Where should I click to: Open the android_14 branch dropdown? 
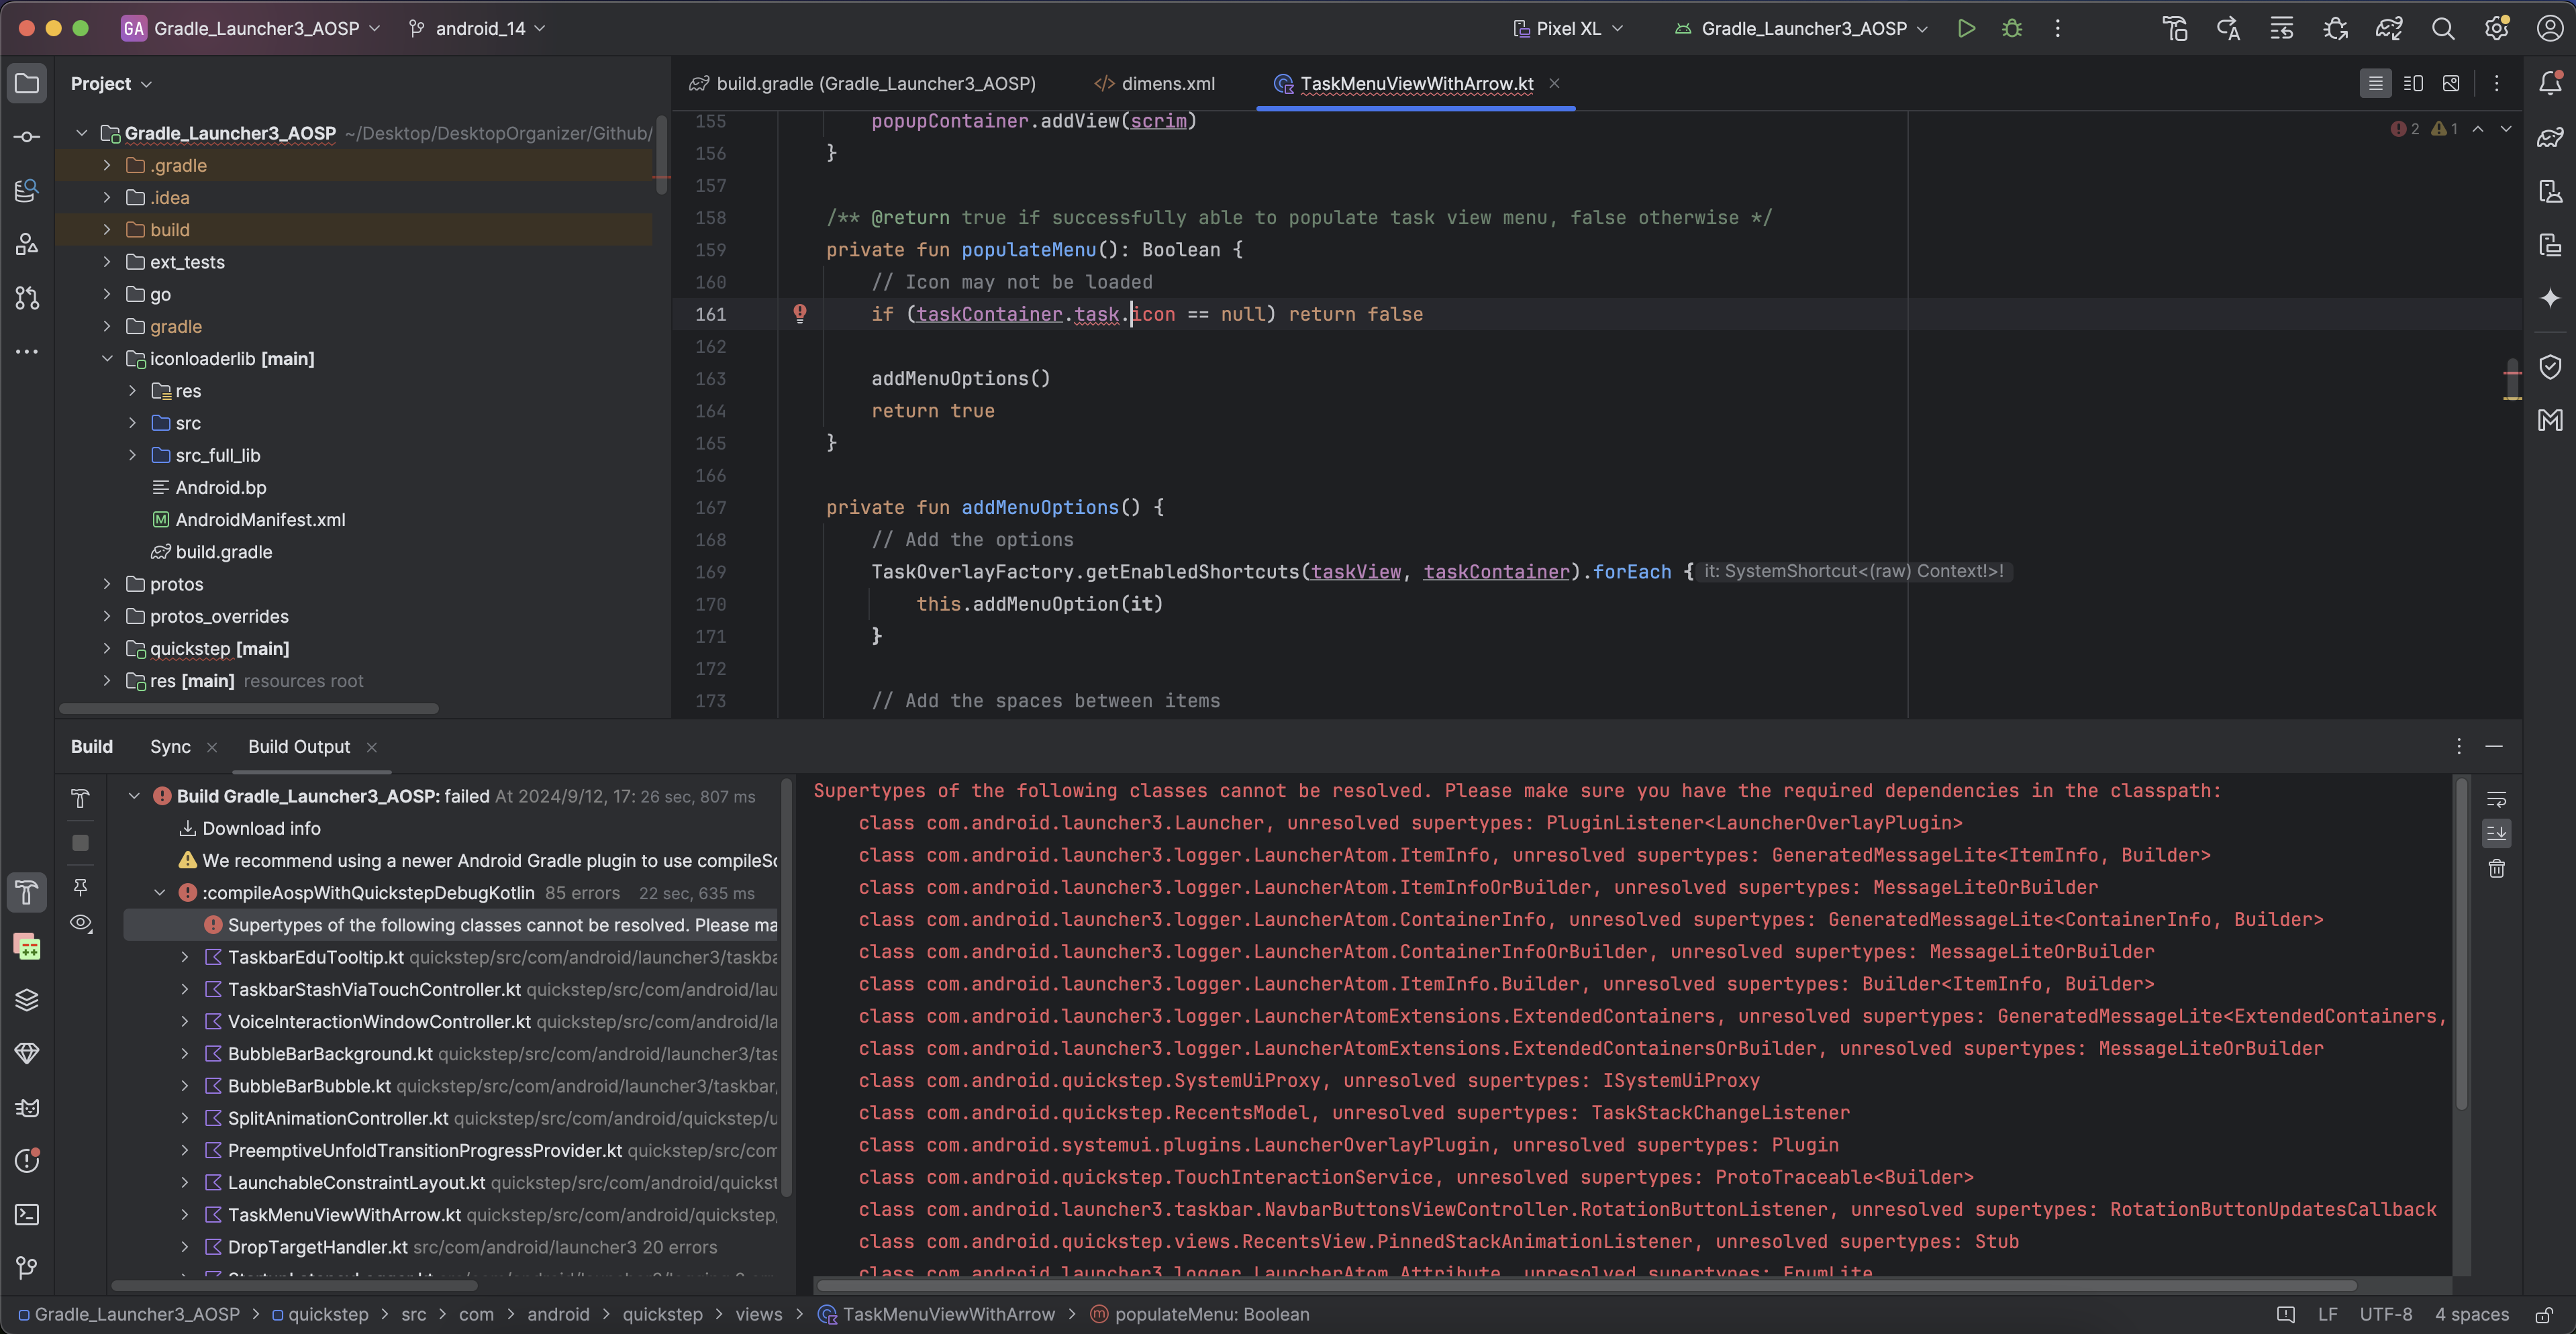tap(477, 28)
